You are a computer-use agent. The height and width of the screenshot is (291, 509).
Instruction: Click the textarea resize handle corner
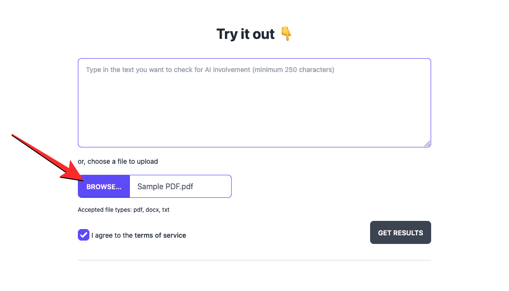click(427, 143)
